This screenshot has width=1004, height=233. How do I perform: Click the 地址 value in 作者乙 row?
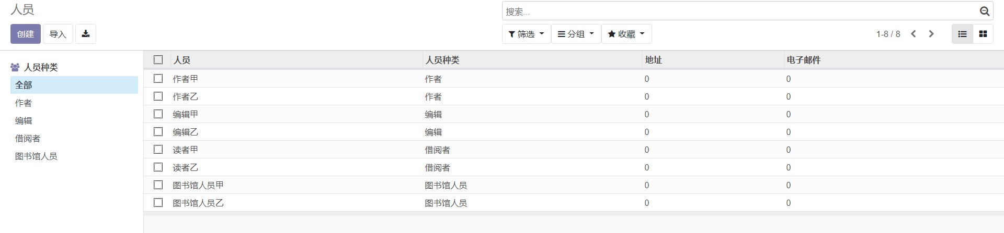[647, 96]
